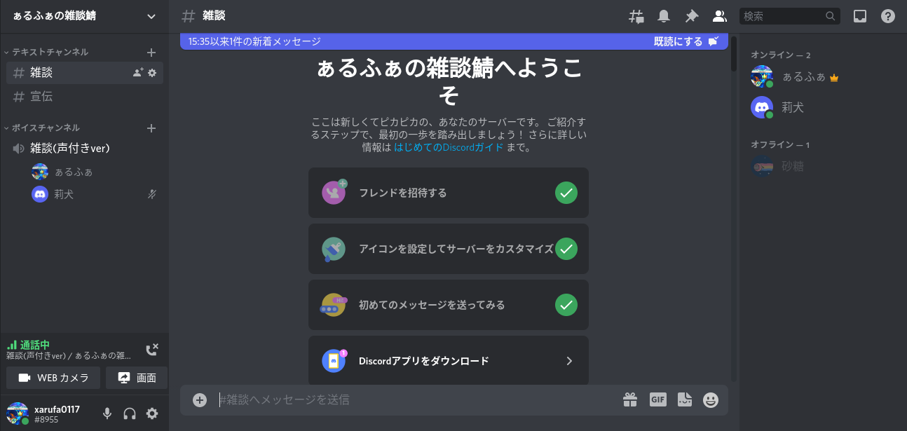Open 雑談 channel settings gear
The height and width of the screenshot is (431, 907).
152,72
